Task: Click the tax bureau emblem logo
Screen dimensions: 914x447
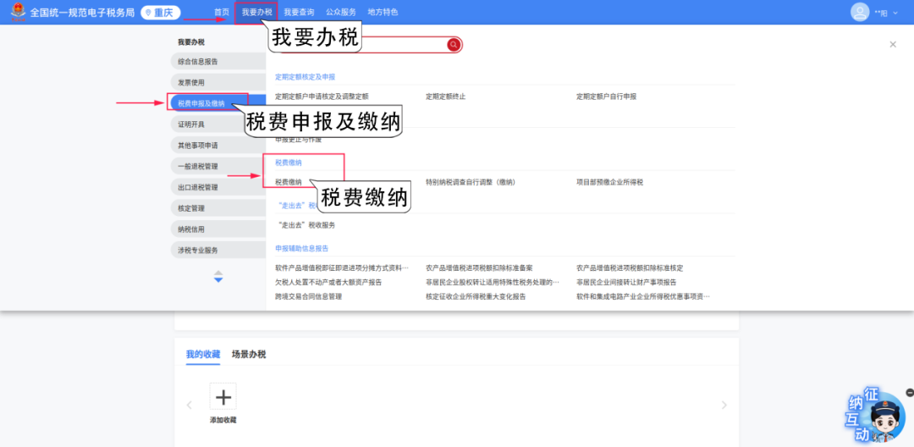Action: click(14, 13)
